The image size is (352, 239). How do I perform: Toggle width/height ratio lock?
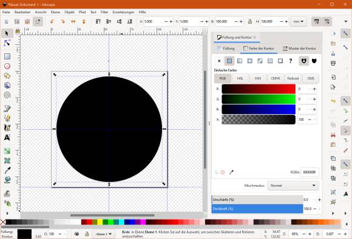250,22
